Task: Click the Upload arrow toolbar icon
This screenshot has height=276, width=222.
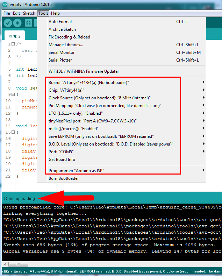Action: point(17,23)
